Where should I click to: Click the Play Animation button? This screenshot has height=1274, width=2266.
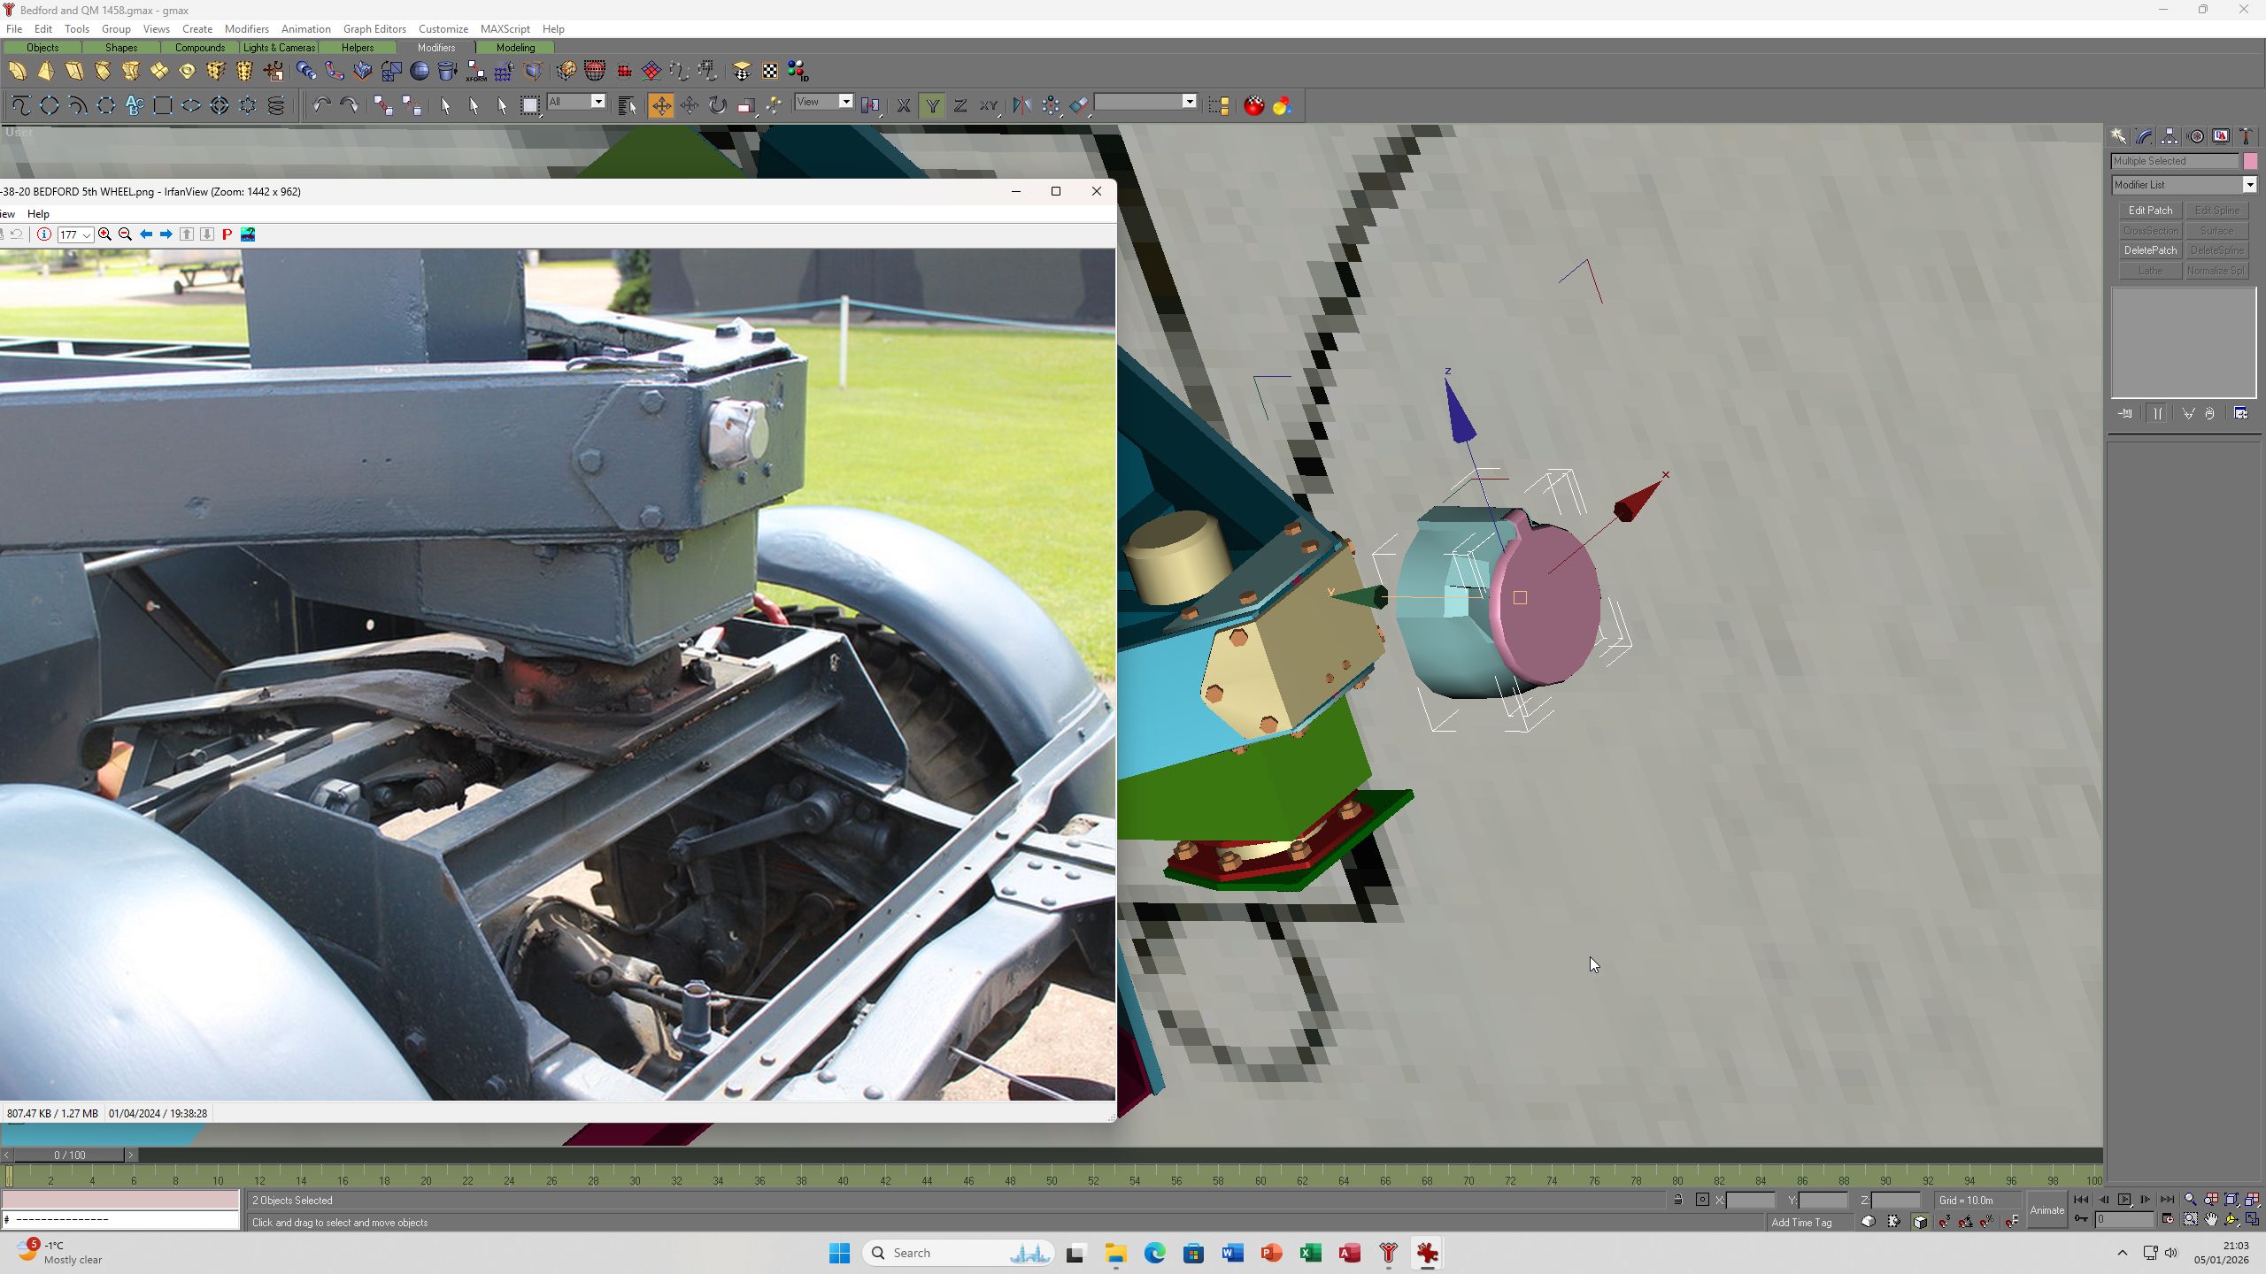tap(2124, 1200)
